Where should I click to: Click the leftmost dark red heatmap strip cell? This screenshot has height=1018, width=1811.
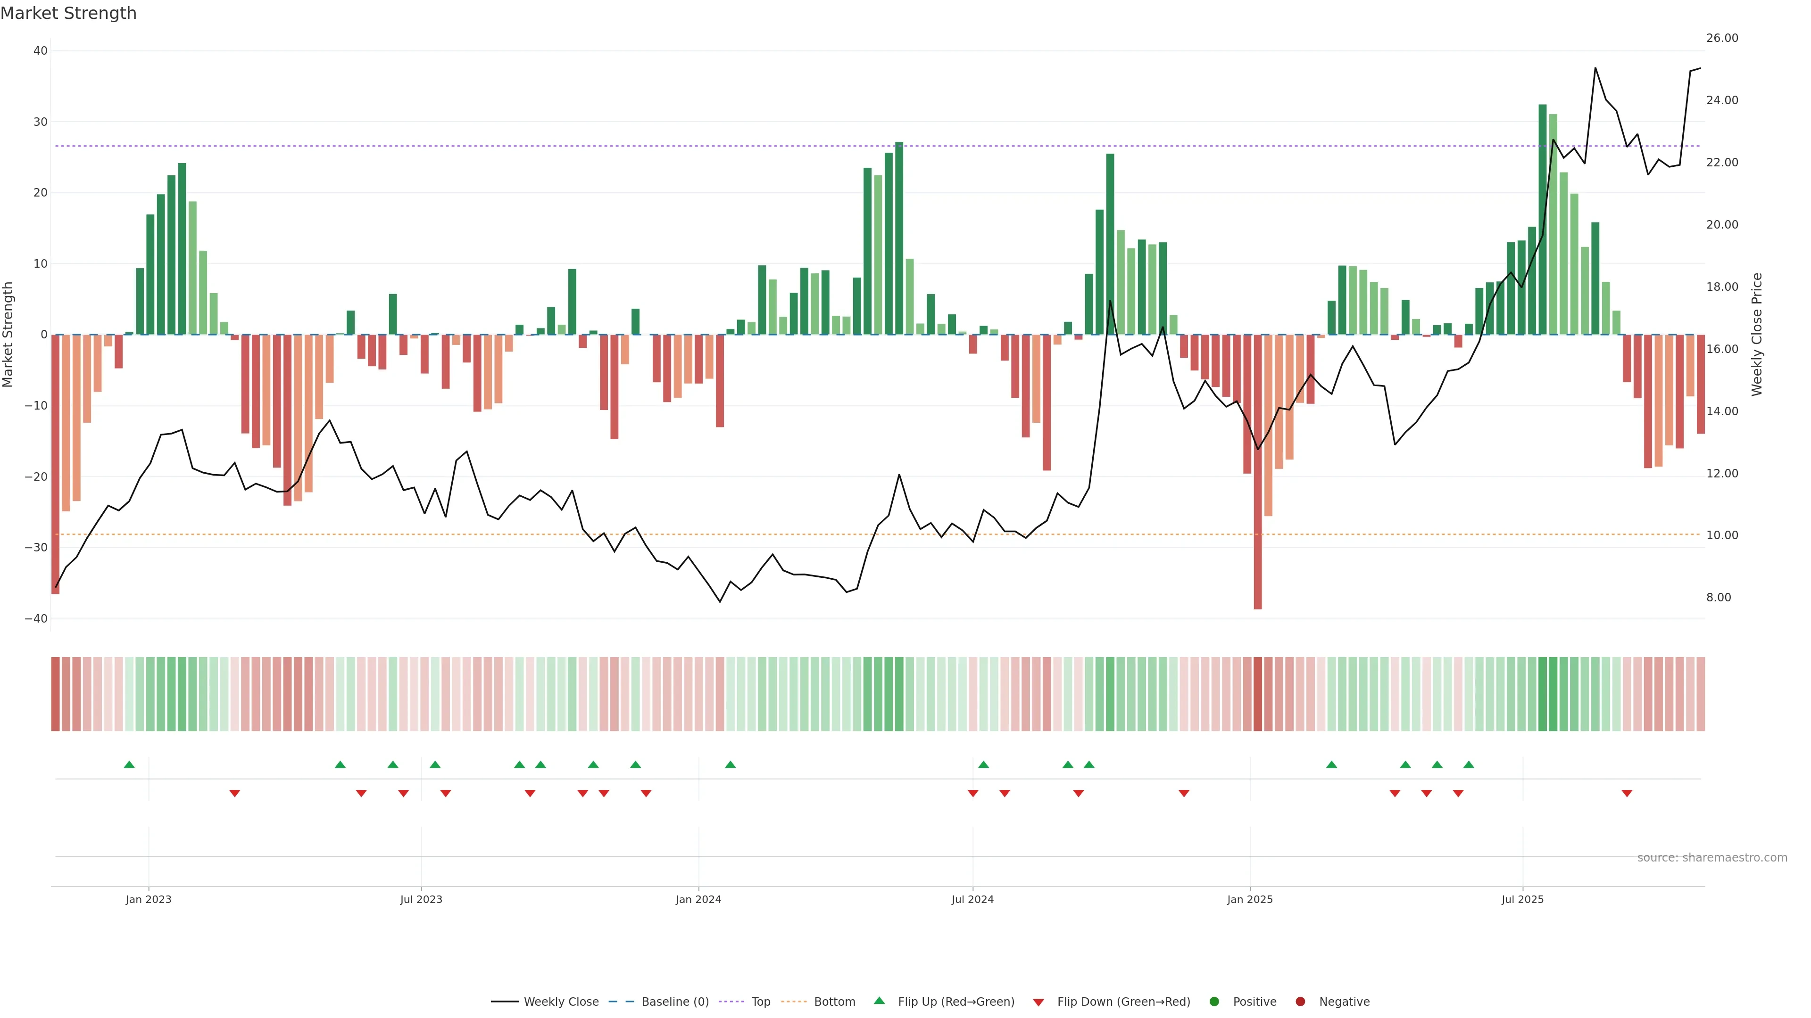[56, 694]
